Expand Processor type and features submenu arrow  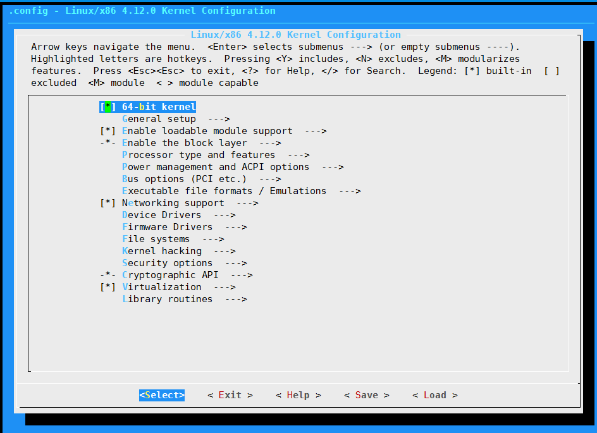[x=299, y=156]
